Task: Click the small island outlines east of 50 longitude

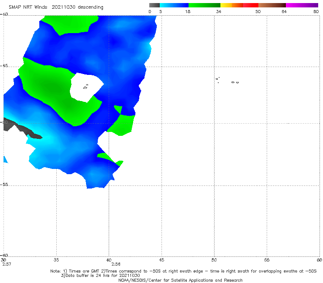Action: pyautogui.click(x=227, y=81)
